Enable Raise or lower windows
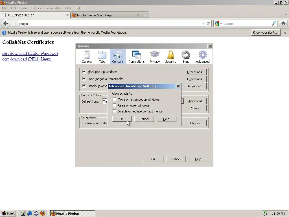 tap(114, 105)
